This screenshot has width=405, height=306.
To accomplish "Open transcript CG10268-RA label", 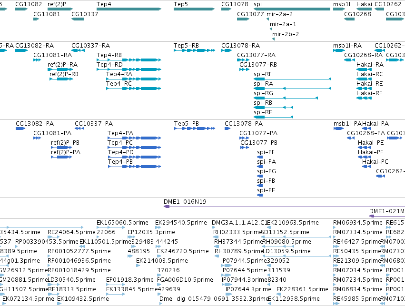I will point(363,55).
